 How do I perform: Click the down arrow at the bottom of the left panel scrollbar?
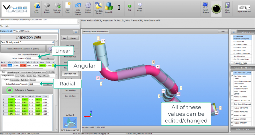coord(56,130)
